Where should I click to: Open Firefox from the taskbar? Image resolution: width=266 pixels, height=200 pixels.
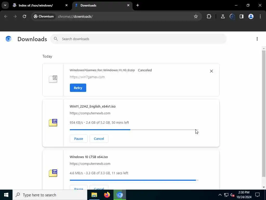point(107,195)
